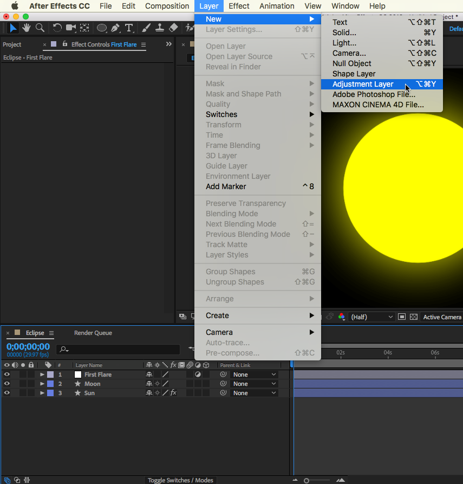Open the Sun layer parent dropdown
The height and width of the screenshot is (484, 463).
pyautogui.click(x=254, y=393)
